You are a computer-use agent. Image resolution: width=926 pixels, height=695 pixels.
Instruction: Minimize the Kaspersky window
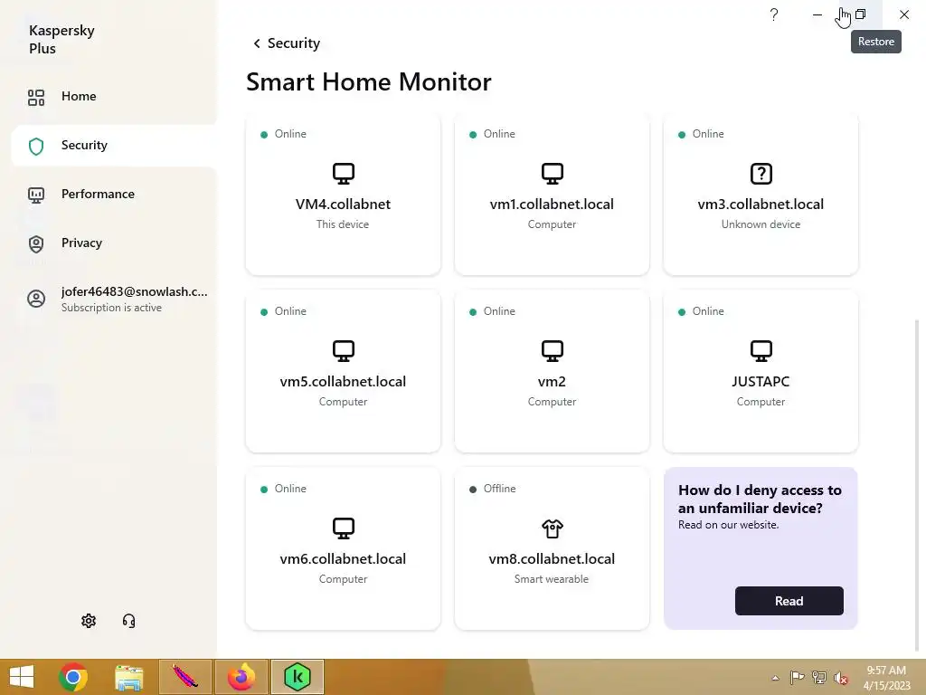point(817,14)
